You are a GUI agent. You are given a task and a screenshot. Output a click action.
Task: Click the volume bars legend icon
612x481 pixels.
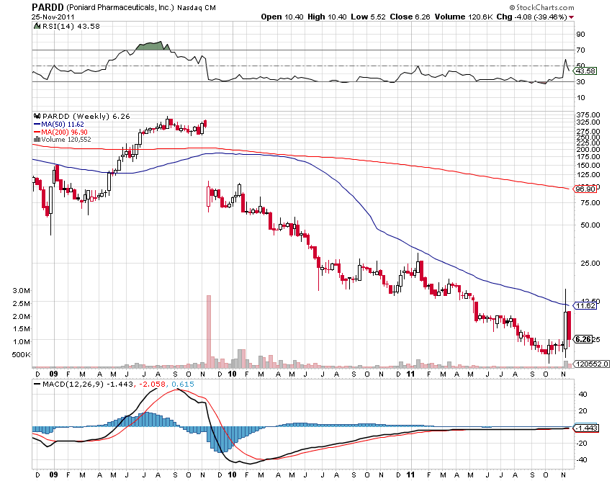(x=37, y=139)
